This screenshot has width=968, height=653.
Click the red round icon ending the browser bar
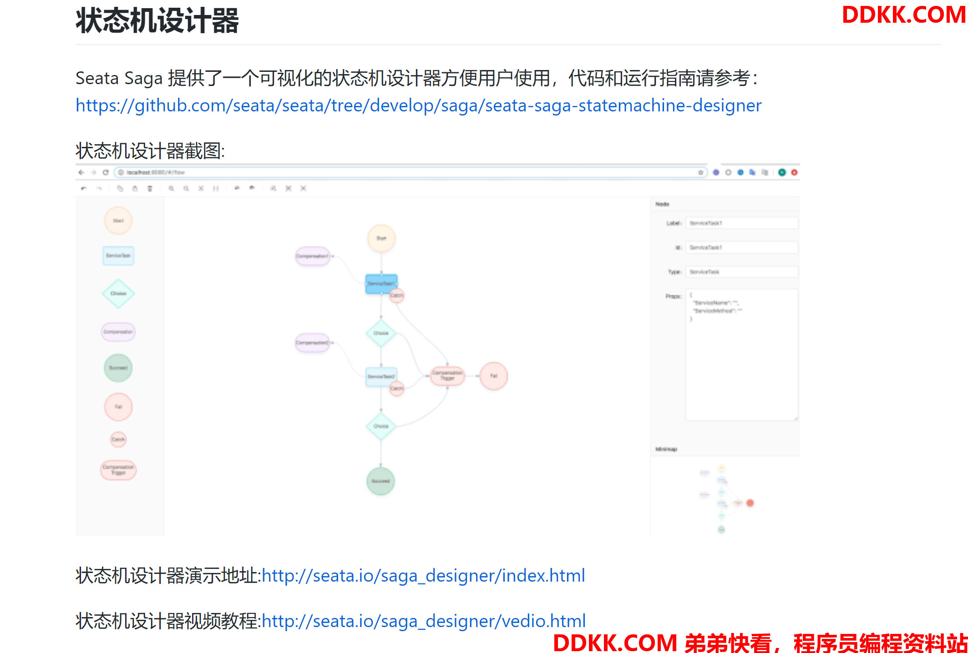coord(794,172)
